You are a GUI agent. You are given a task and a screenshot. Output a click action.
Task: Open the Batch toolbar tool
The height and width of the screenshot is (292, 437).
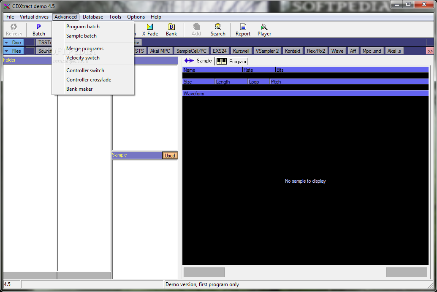[x=38, y=30]
